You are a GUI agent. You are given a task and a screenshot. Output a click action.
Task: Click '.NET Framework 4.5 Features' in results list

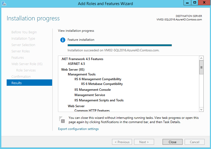click(82, 59)
